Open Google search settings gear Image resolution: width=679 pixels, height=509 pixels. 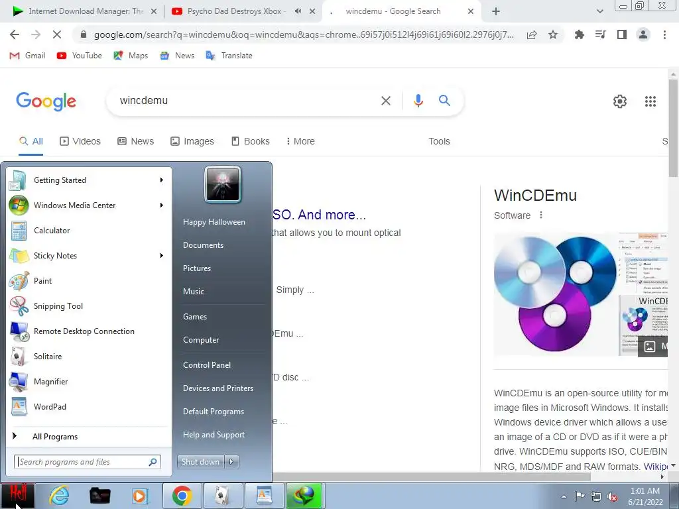pyautogui.click(x=620, y=101)
